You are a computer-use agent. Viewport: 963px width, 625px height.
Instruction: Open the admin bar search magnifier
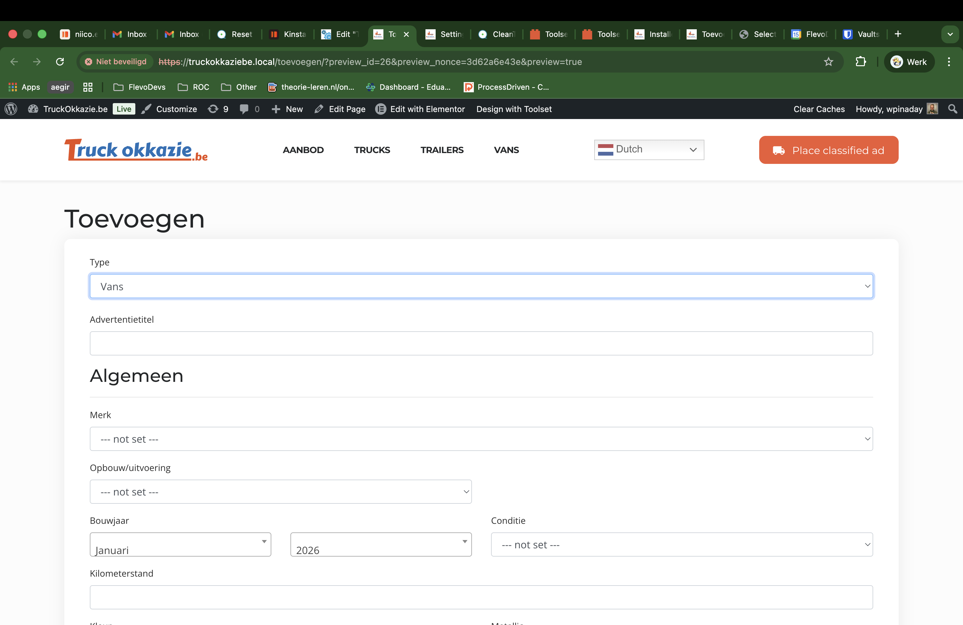pos(952,109)
